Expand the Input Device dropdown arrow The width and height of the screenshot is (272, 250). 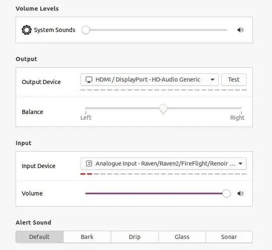coord(240,163)
